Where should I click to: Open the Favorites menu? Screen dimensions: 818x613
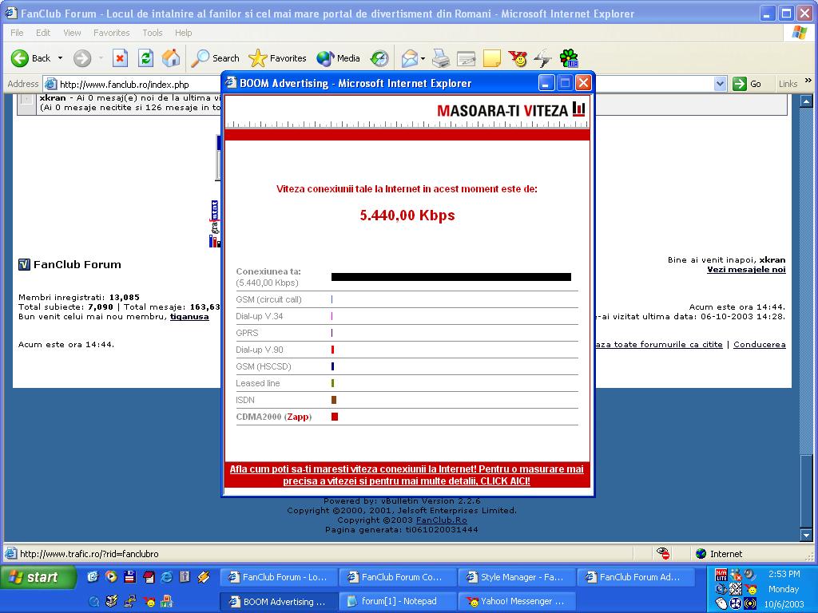coord(111,33)
